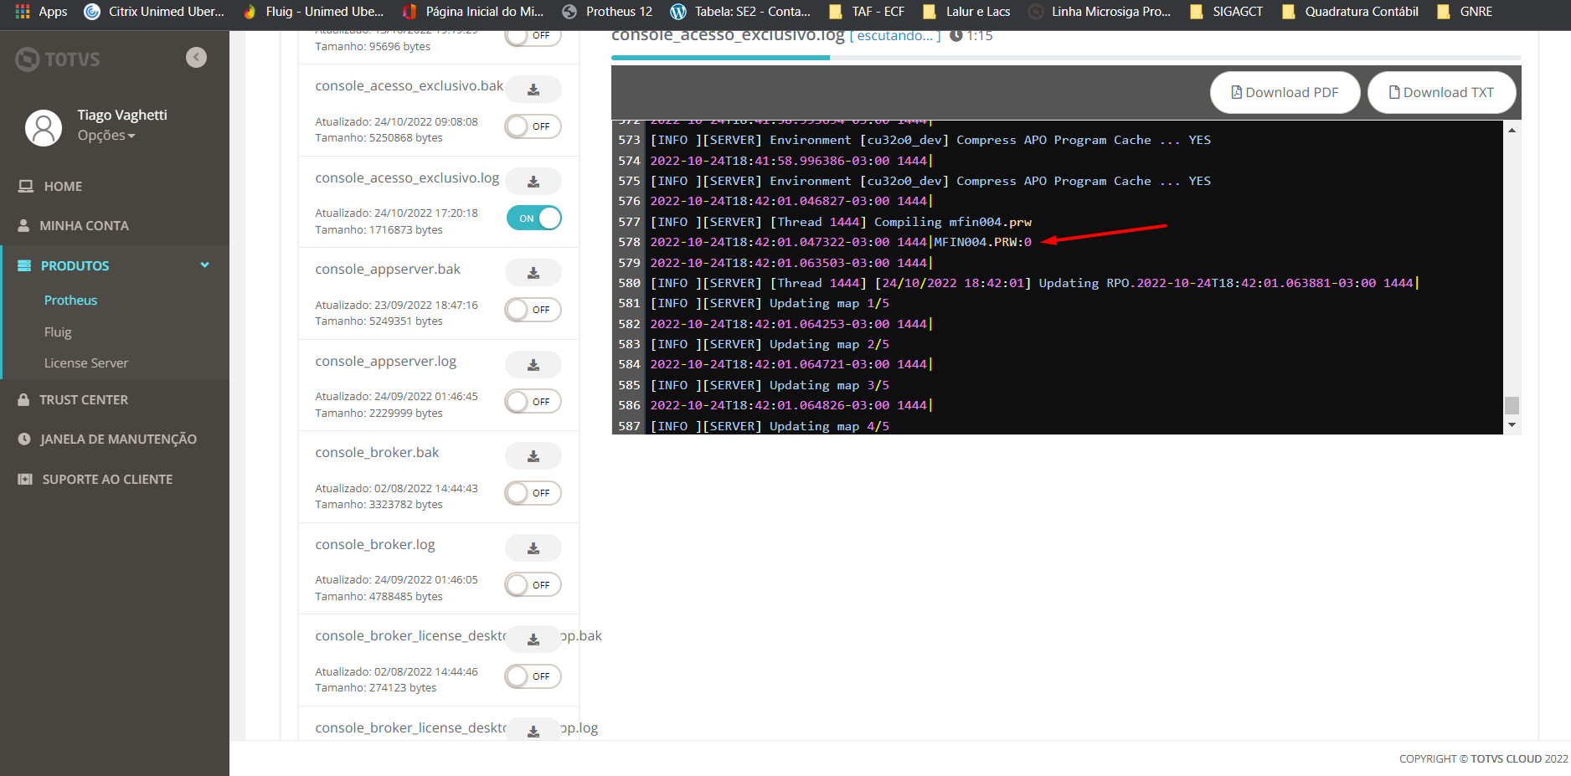
Task: Collapse the sidebar with the arrow button
Action: click(196, 57)
